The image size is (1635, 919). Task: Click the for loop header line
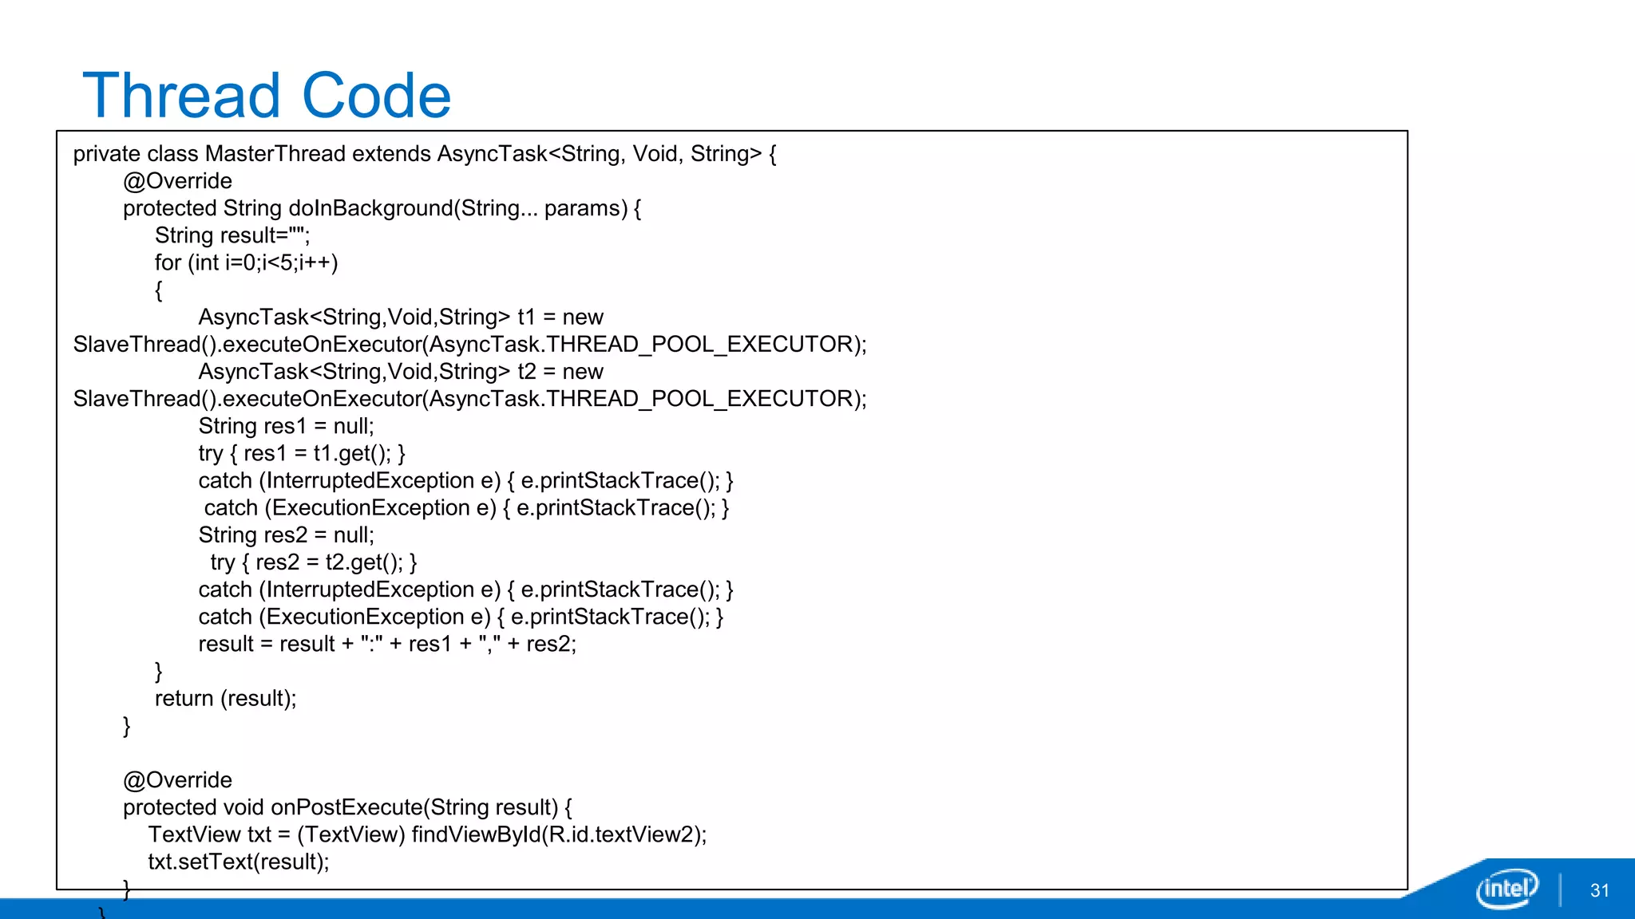246,262
